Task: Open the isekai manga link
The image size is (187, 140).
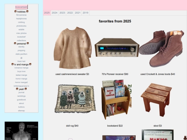Action: click(21, 75)
